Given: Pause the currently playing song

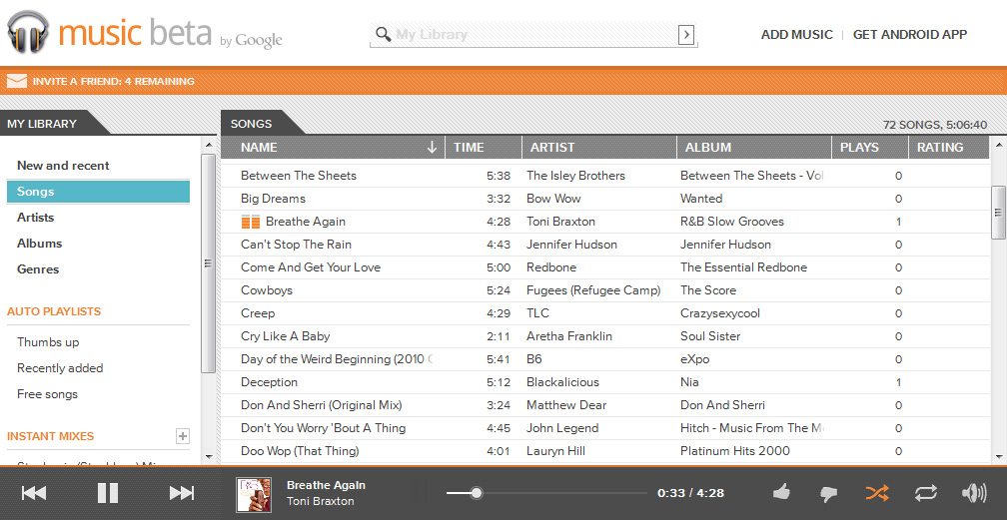Looking at the screenshot, I should click(x=108, y=493).
